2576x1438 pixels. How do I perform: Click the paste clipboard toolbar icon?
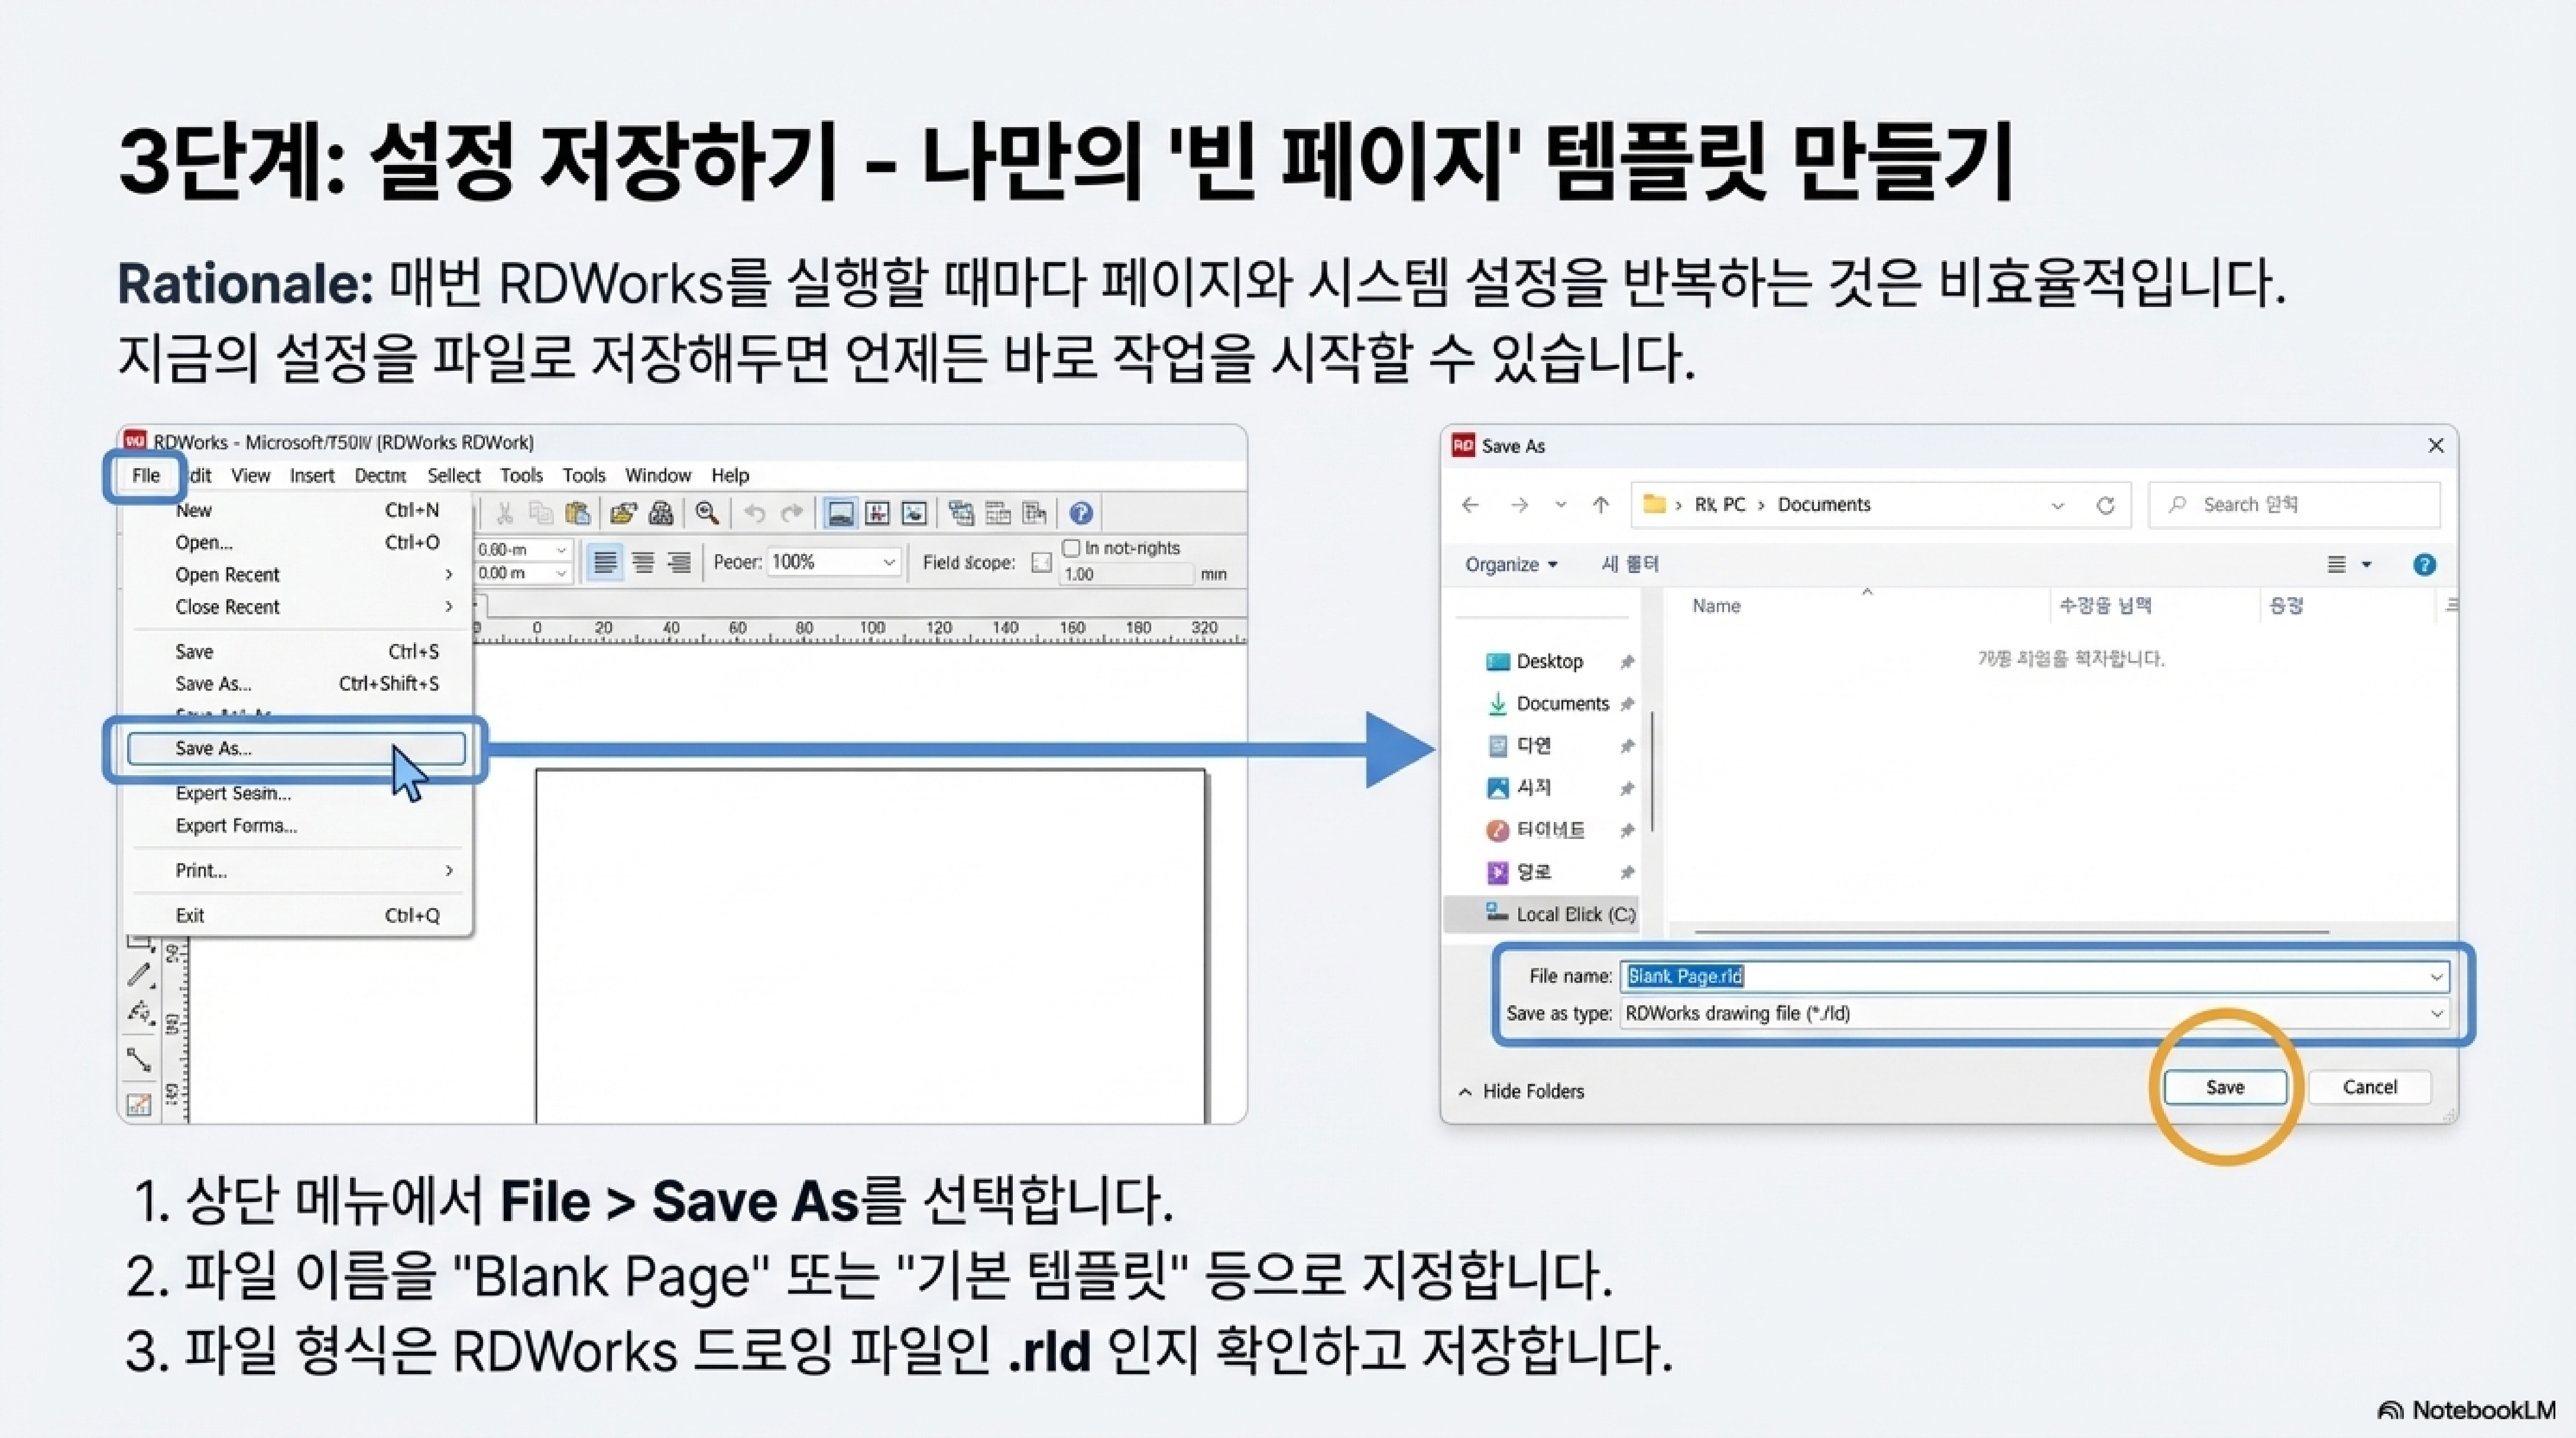577,513
